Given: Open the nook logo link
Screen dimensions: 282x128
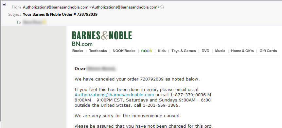Looking at the screenshot, I should [x=146, y=51].
